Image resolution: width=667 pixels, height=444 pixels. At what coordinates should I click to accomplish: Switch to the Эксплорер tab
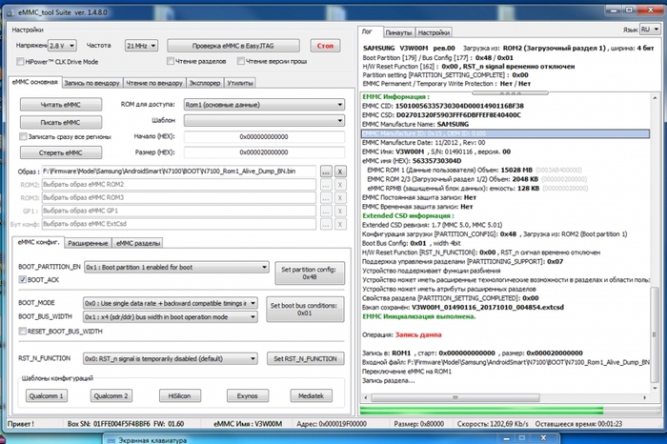coord(206,83)
